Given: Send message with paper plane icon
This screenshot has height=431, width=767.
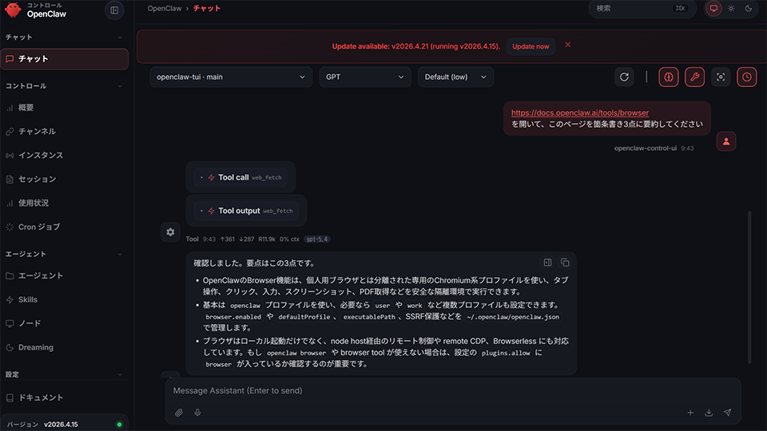Looking at the screenshot, I should coord(727,413).
